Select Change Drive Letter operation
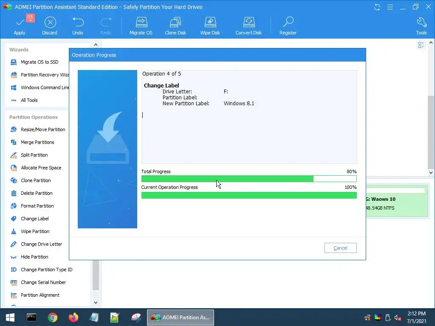435x326 pixels. (36, 244)
